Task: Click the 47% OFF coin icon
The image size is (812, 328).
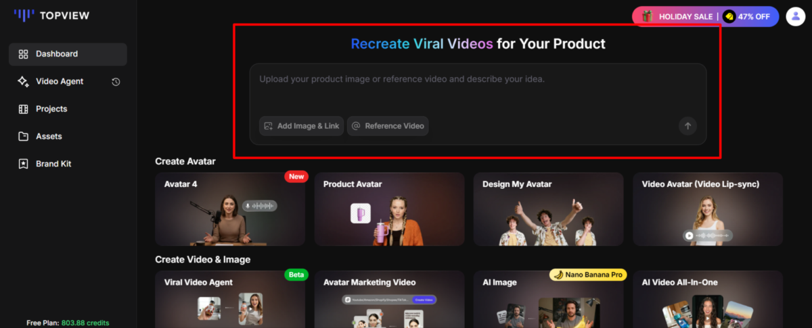Action: tap(729, 17)
